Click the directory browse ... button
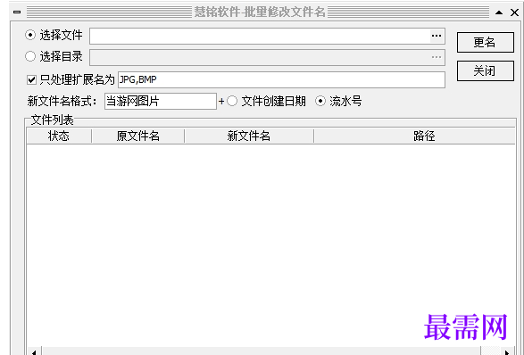 [437, 57]
